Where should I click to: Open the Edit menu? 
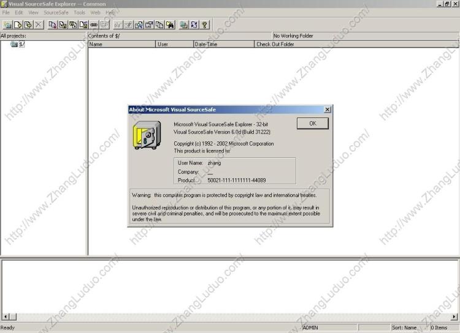tap(19, 13)
